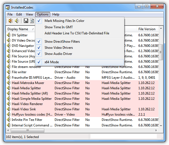The width and height of the screenshot is (169, 145).
Task: Click speaker icon beside Haali Video Renderer
Action: (x=9, y=104)
